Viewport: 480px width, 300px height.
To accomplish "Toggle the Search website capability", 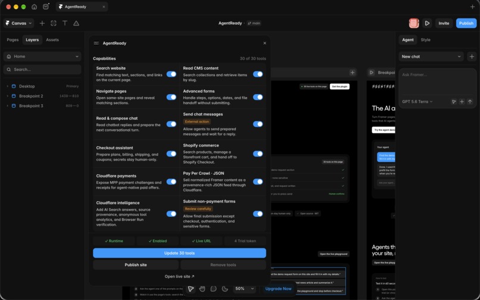I will tap(171, 74).
